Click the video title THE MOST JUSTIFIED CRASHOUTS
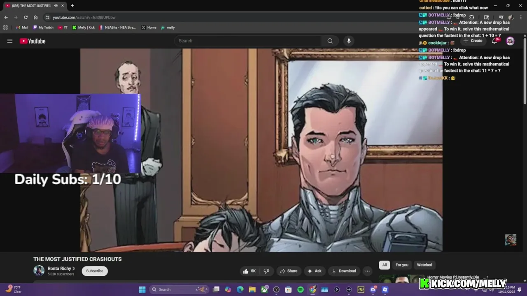The width and height of the screenshot is (527, 296). click(x=77, y=259)
